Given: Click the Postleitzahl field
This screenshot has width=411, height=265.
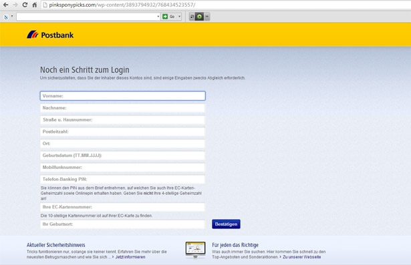Looking at the screenshot, I should click(123, 131).
